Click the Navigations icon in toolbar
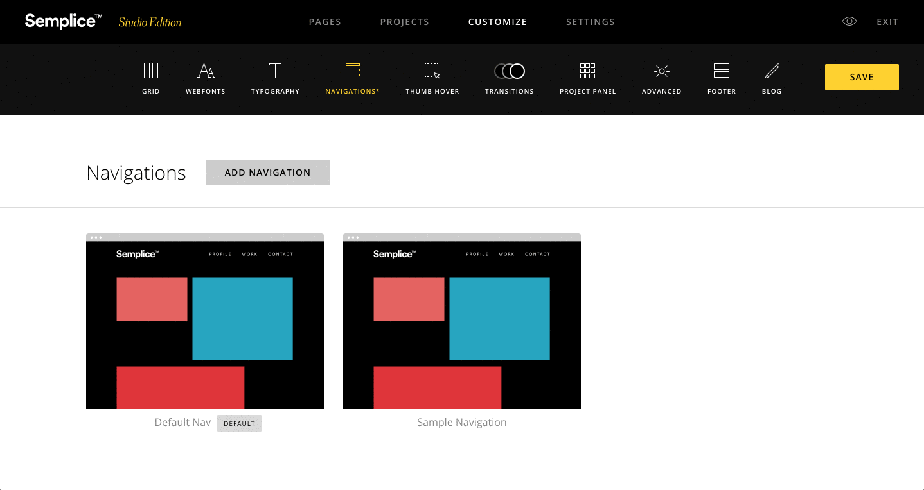 pyautogui.click(x=352, y=71)
